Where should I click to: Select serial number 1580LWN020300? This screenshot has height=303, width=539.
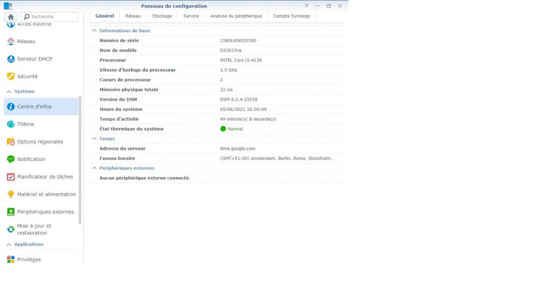[x=238, y=40]
